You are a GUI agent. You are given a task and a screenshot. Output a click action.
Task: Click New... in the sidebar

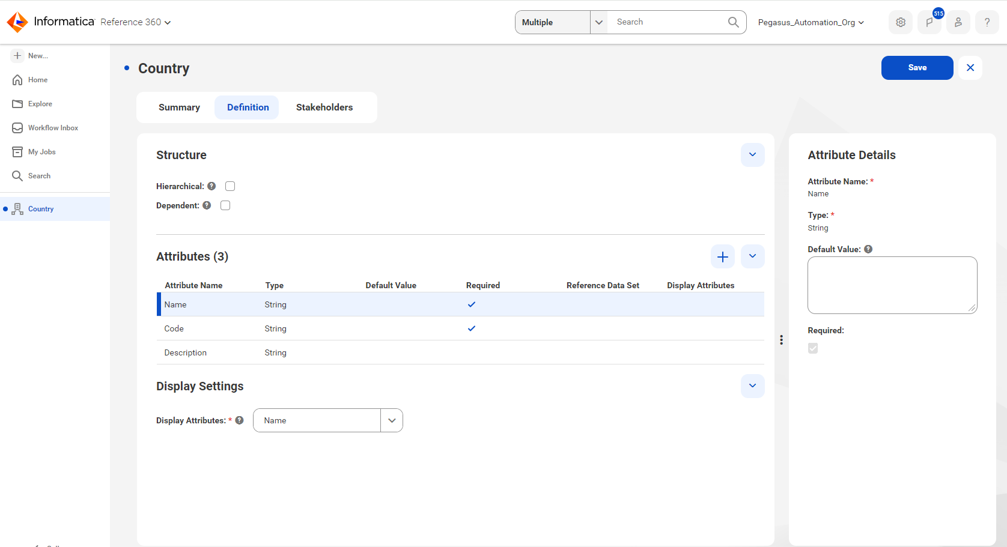point(38,56)
